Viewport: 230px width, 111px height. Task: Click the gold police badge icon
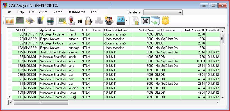[165, 21]
